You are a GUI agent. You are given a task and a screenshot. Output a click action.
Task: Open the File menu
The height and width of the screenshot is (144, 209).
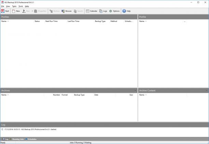[x=3, y=6]
